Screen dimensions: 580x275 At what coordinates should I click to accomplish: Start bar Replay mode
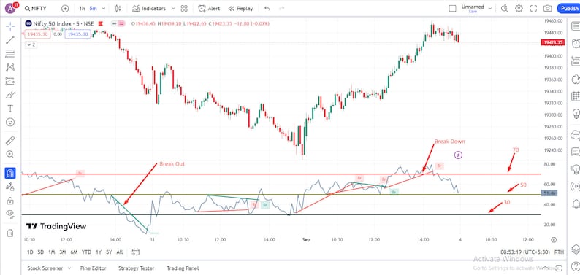pyautogui.click(x=240, y=8)
